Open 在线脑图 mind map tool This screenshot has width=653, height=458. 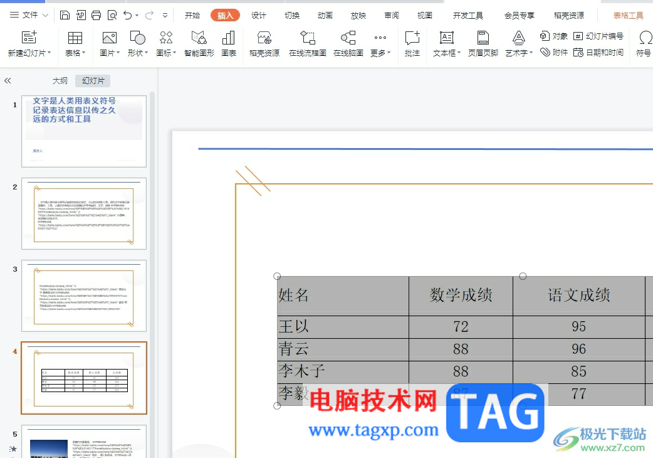(348, 44)
